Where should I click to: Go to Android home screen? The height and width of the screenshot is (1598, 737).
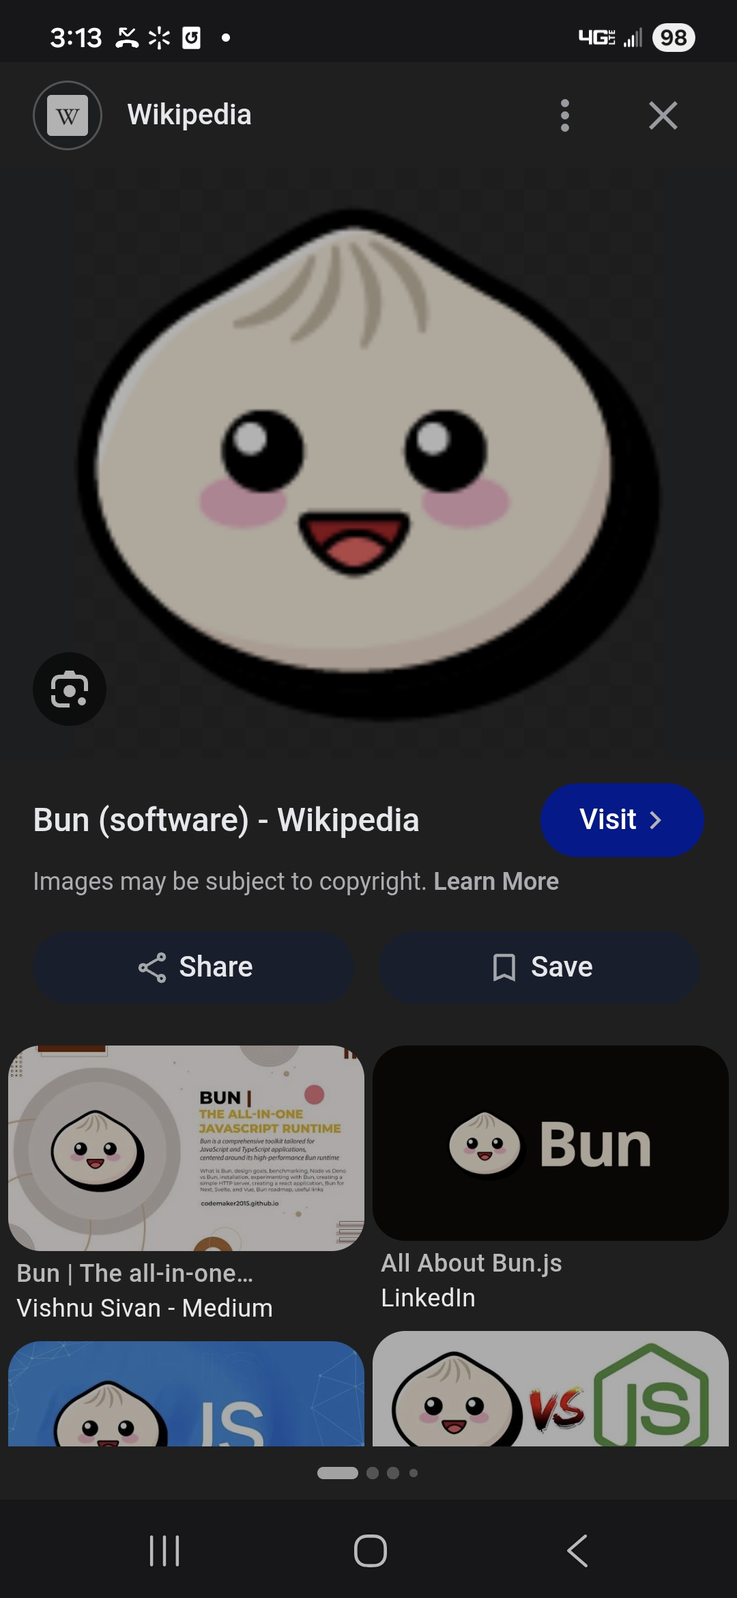point(371,1551)
